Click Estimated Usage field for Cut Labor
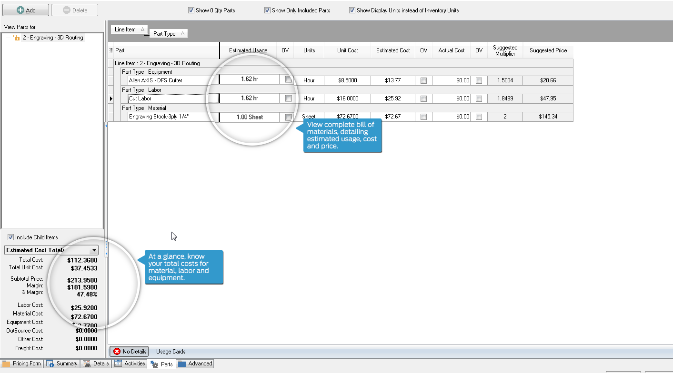 click(x=249, y=98)
